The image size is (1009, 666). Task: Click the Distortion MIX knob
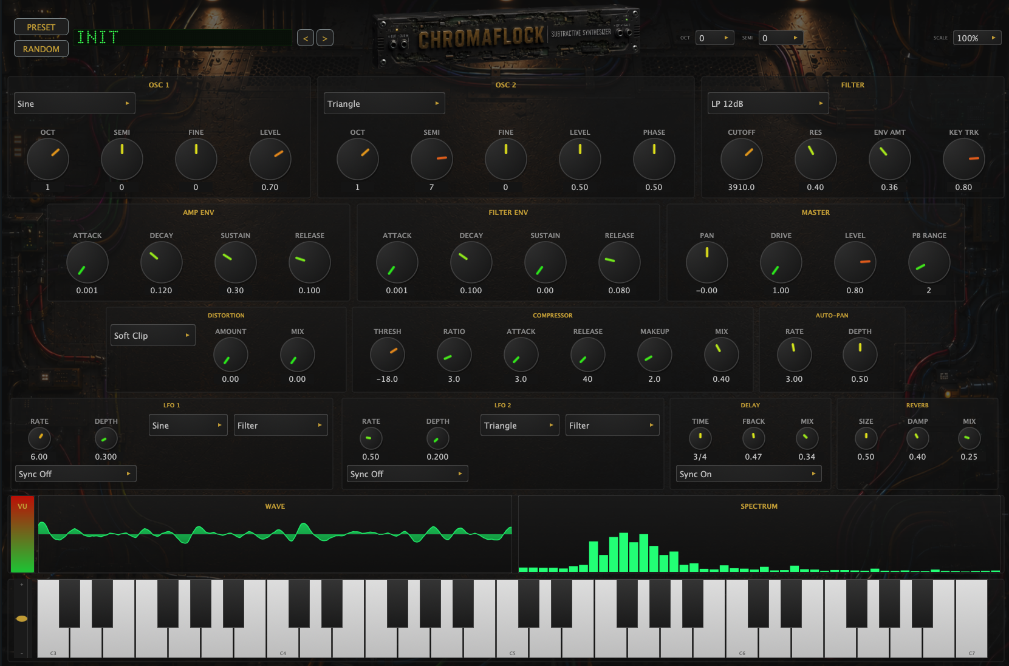coord(298,355)
